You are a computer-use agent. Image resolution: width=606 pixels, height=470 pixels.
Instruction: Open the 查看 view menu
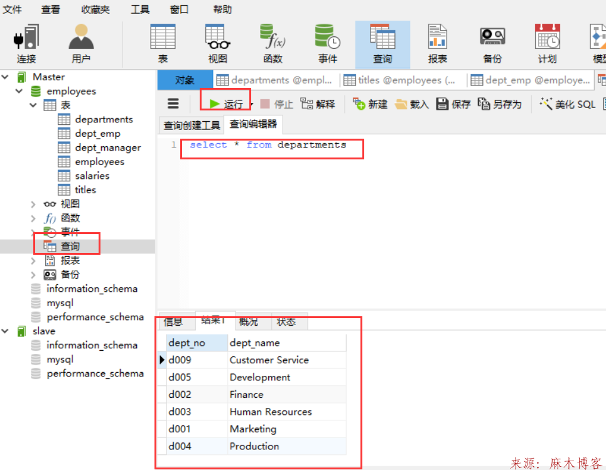point(51,9)
